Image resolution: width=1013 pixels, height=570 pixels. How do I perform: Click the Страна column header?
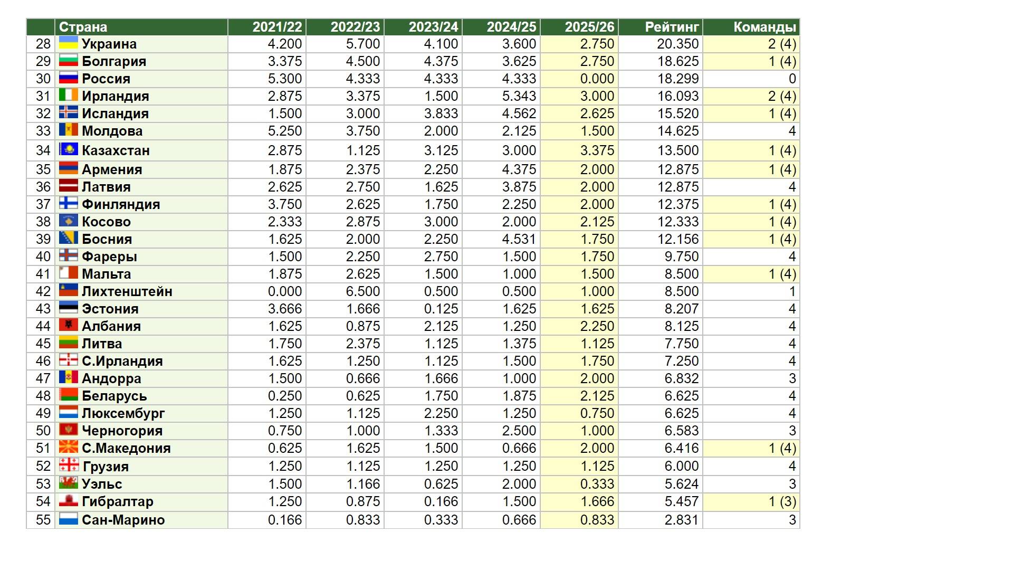(83, 27)
